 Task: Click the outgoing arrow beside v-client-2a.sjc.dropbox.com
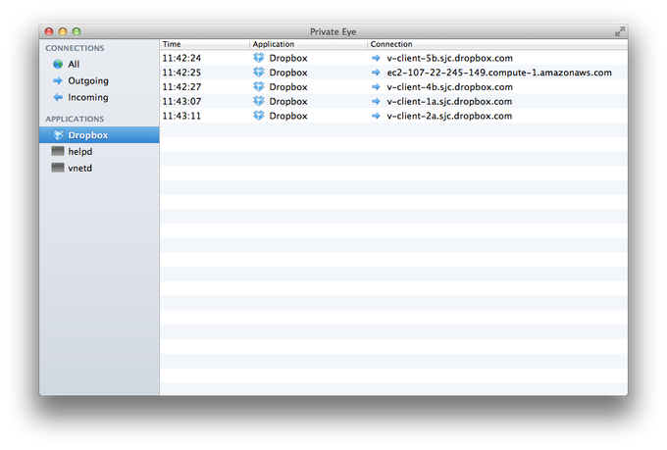pos(376,116)
